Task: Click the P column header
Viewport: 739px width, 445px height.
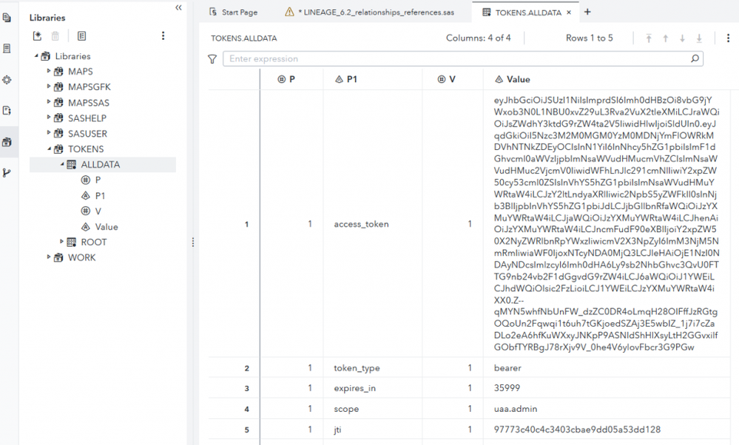Action: coord(291,79)
